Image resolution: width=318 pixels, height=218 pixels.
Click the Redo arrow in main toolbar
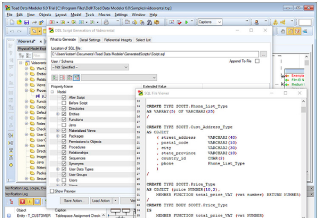[19, 31]
